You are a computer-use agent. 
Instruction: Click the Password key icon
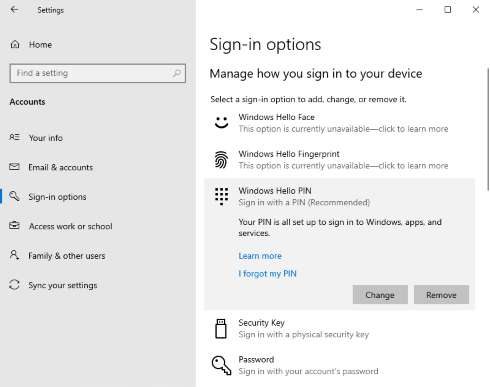221,366
